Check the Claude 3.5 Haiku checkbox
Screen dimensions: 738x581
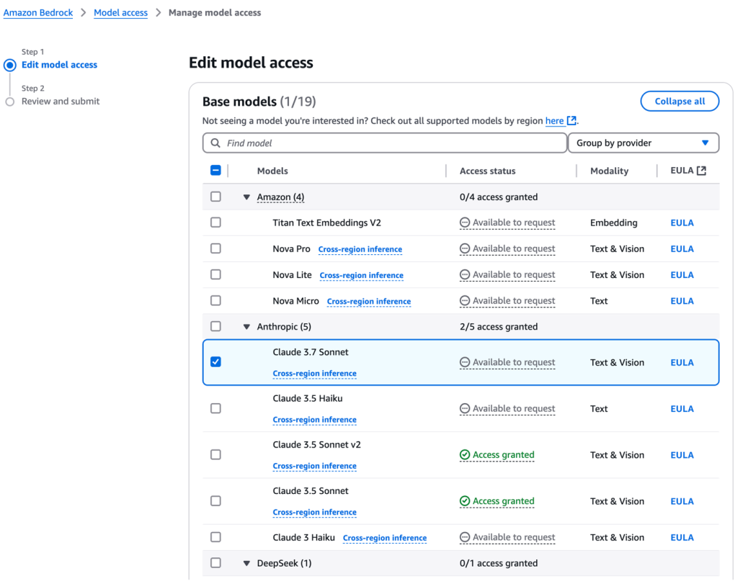point(215,408)
